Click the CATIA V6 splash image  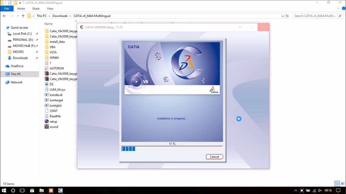coord(172,68)
